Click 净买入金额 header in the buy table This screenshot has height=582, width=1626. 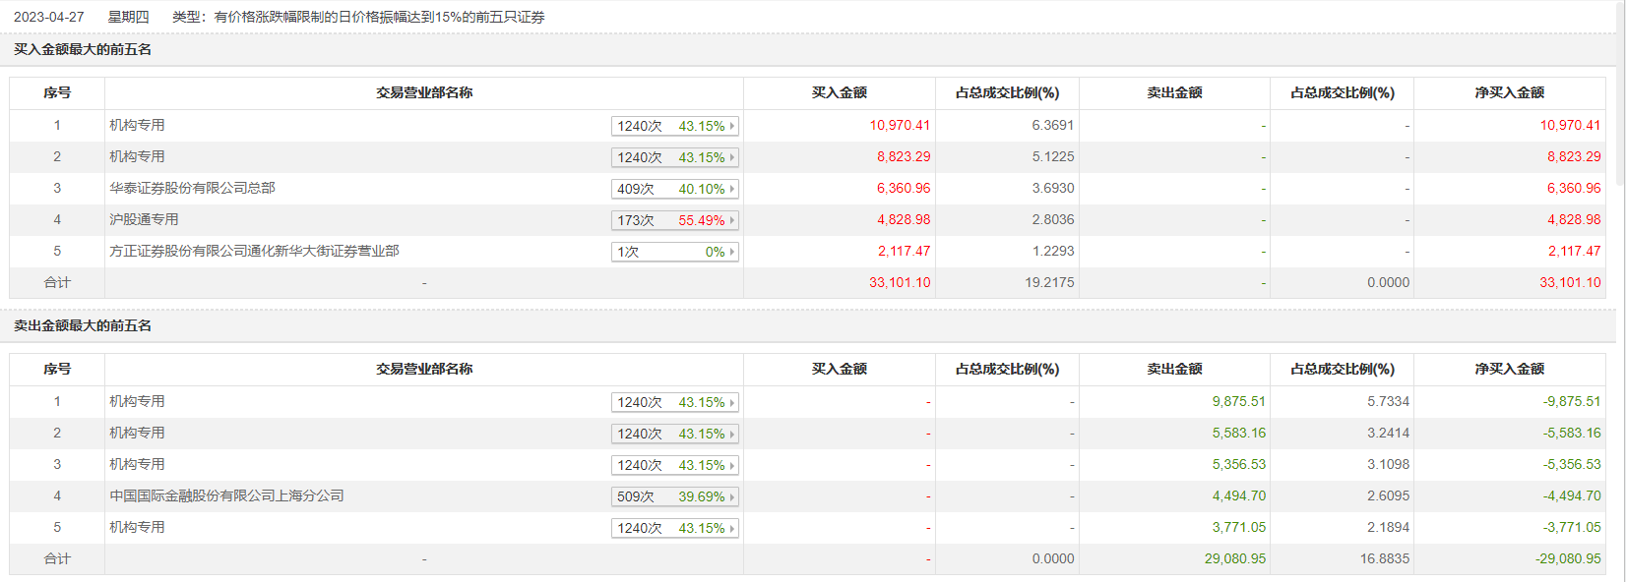1509,92
